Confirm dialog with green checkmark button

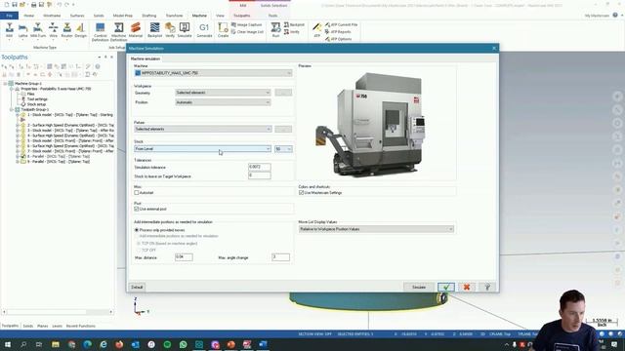446,287
